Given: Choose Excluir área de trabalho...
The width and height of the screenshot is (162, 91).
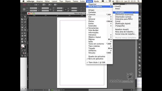Looking at the screenshot, I should [x=126, y=34].
